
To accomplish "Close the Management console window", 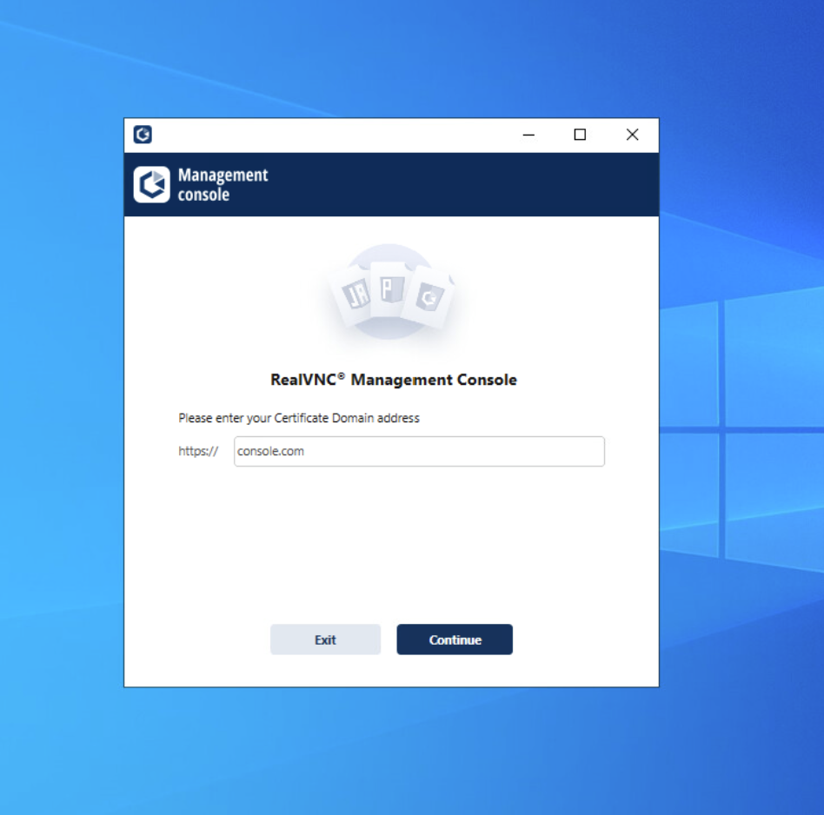I will coord(632,135).
